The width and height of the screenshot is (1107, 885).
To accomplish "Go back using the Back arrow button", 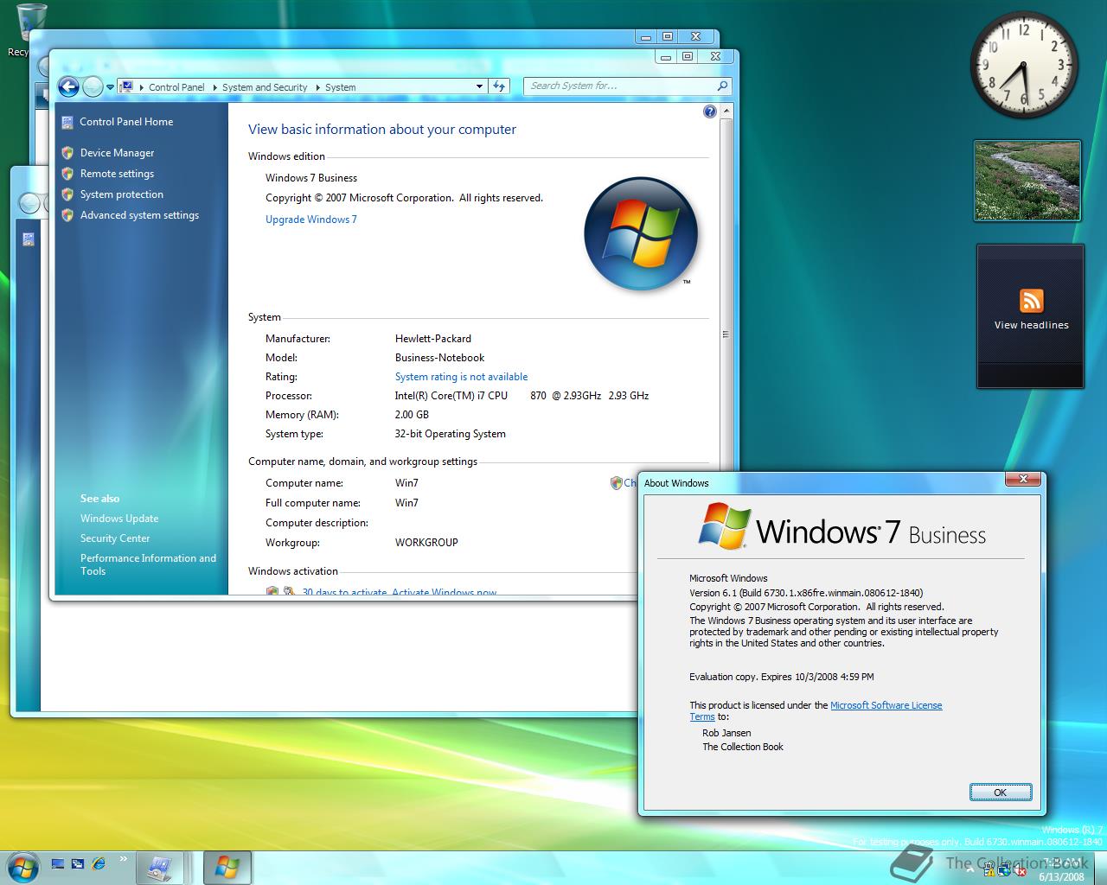I will pos(68,86).
